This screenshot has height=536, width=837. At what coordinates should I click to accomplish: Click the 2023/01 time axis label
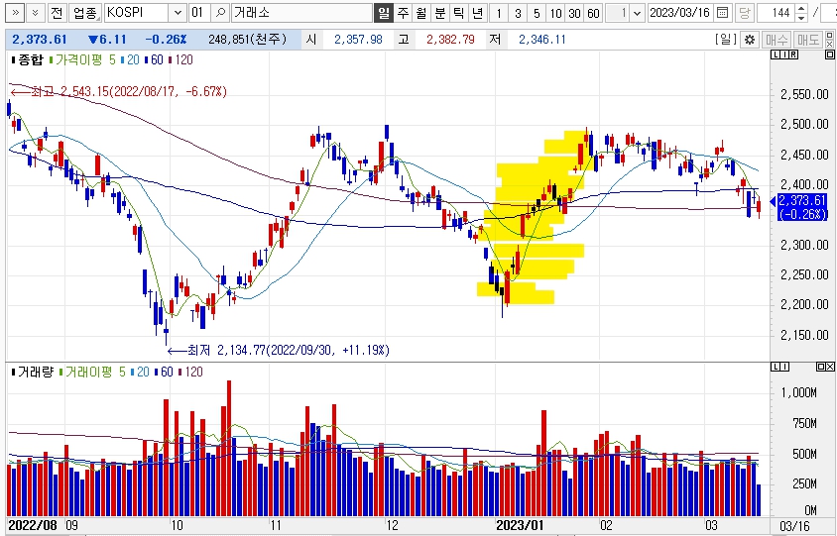520,525
